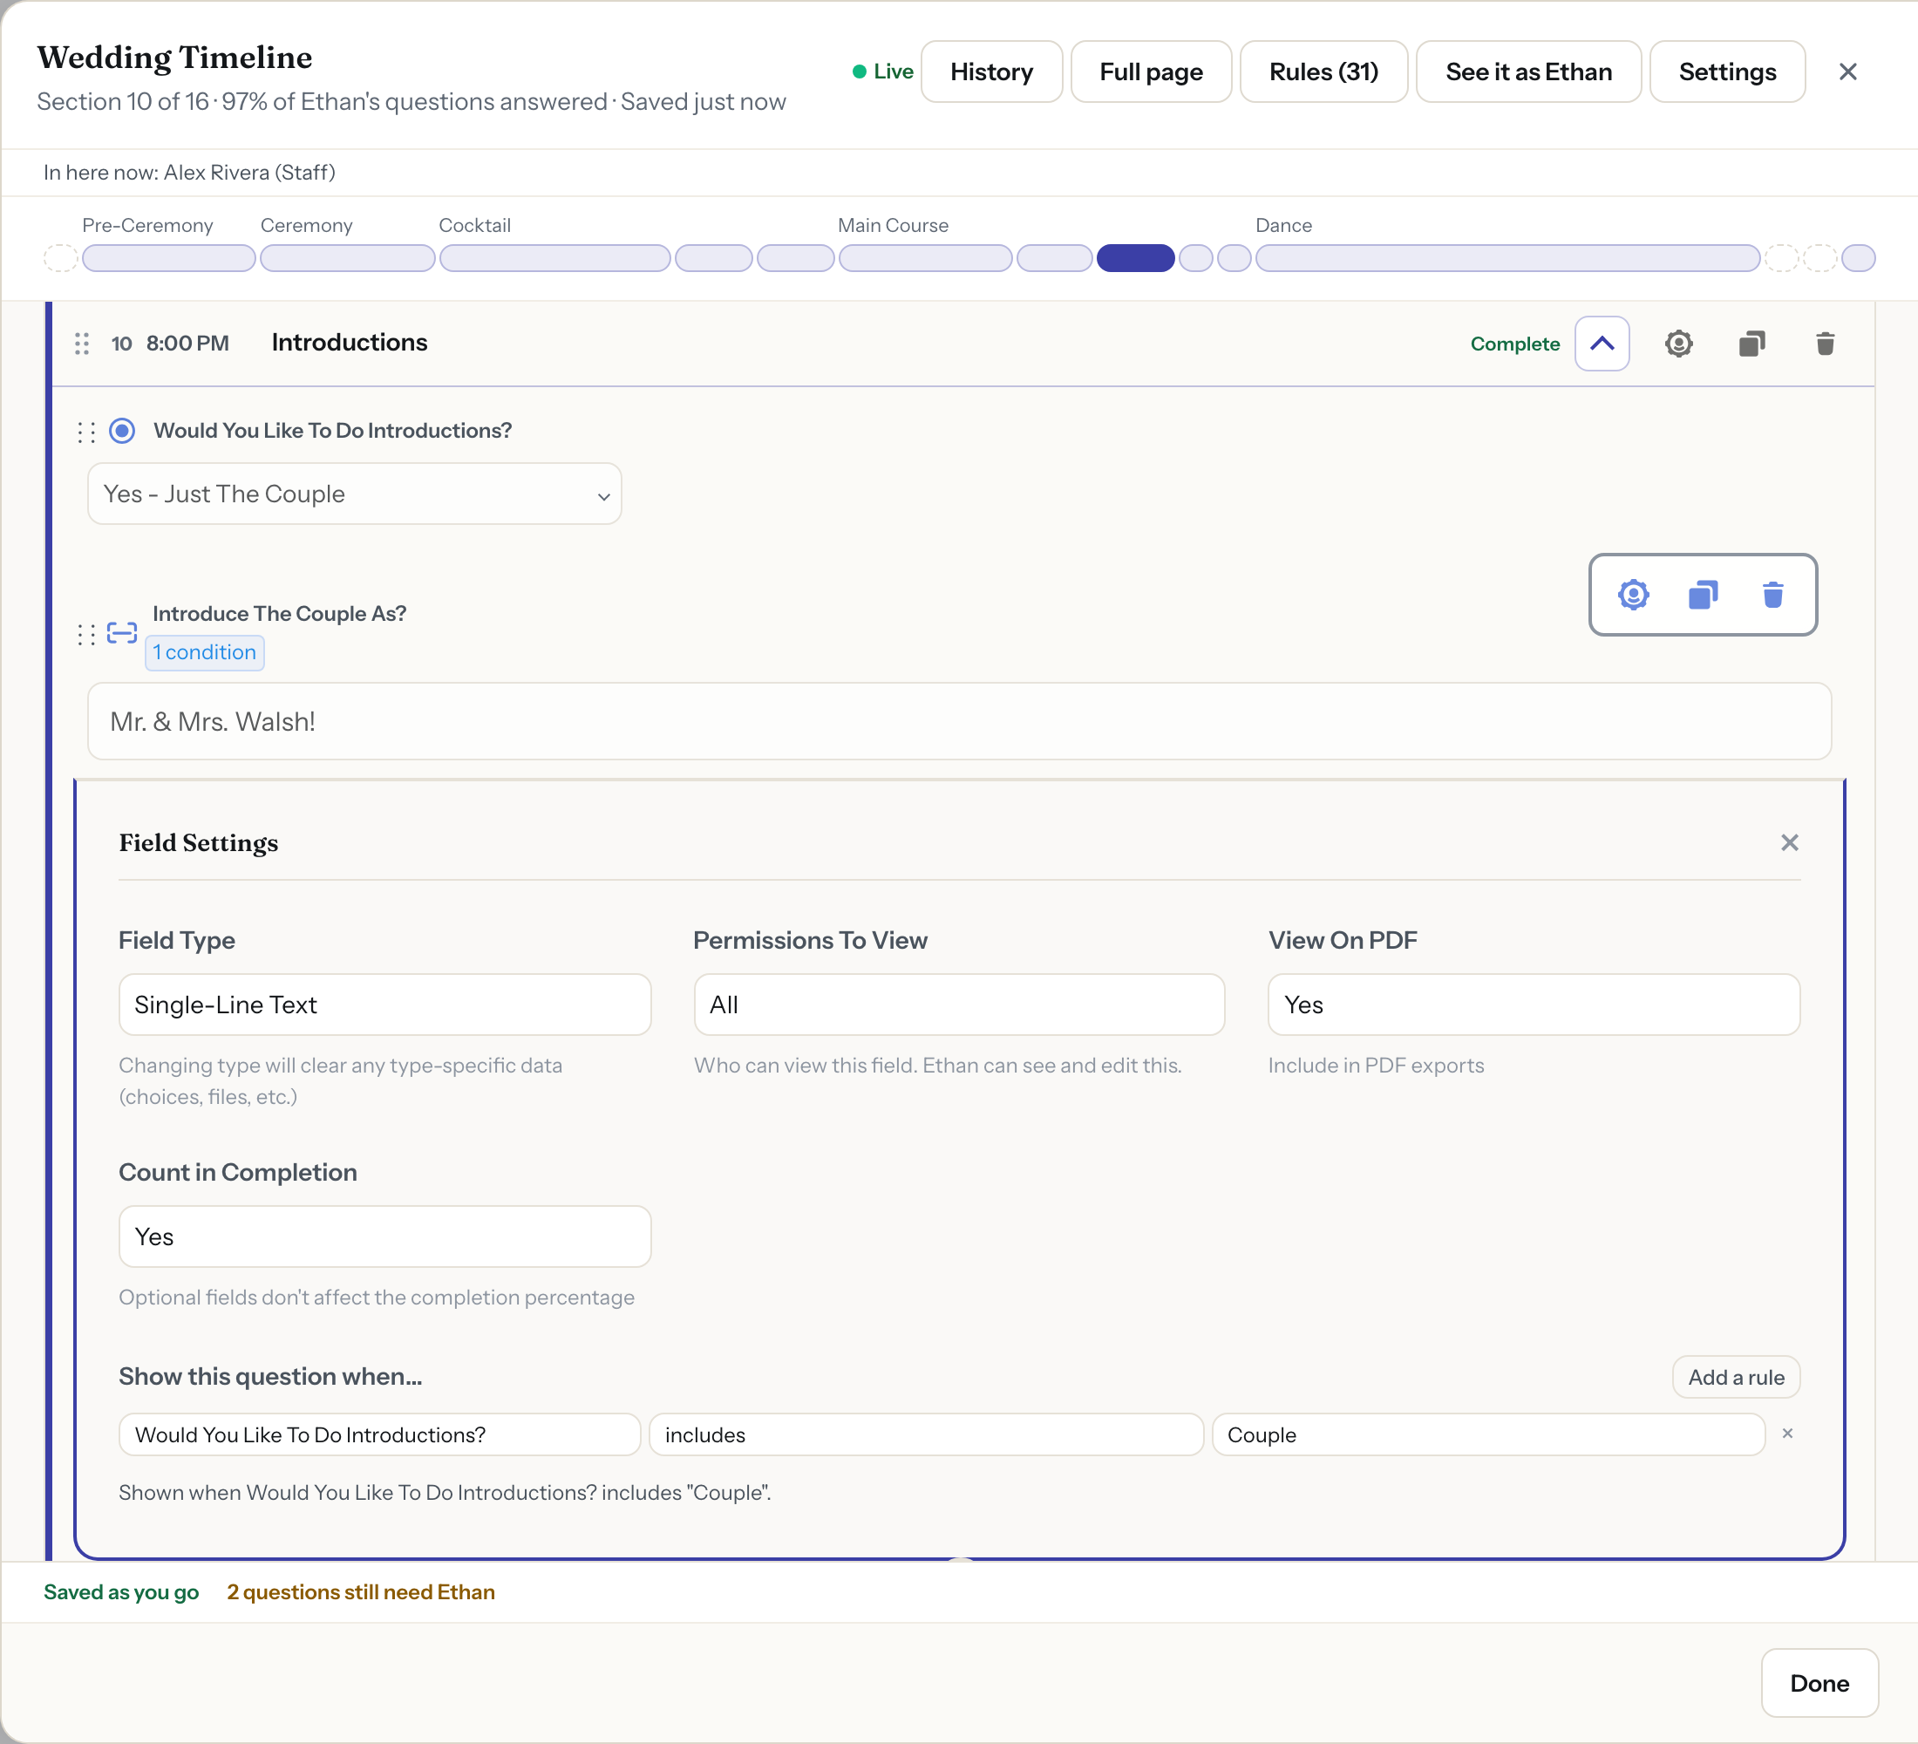Open the History view

tap(991, 72)
